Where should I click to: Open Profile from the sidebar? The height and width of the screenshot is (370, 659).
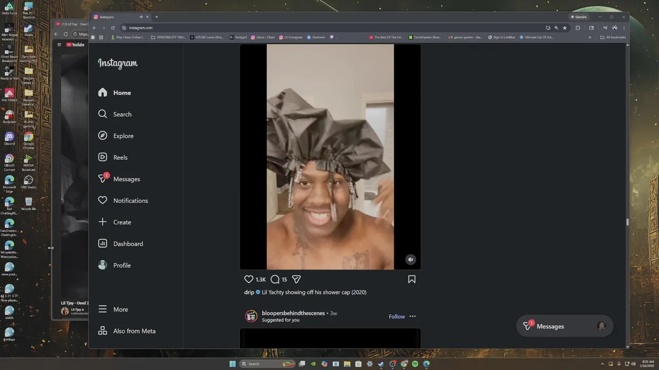pyautogui.click(x=114, y=265)
